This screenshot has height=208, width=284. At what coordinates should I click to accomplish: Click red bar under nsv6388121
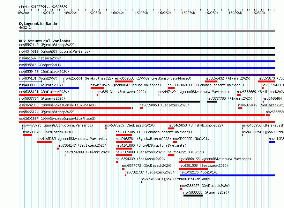pyautogui.click(x=41, y=95)
